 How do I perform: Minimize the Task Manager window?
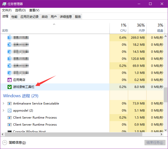pyautogui.click(x=139, y=4)
